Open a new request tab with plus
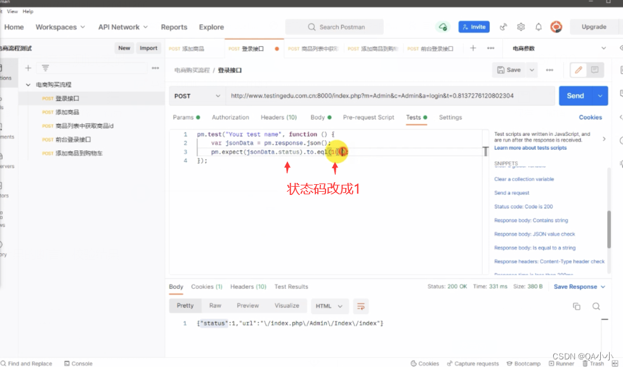The image size is (623, 367). pos(473,48)
